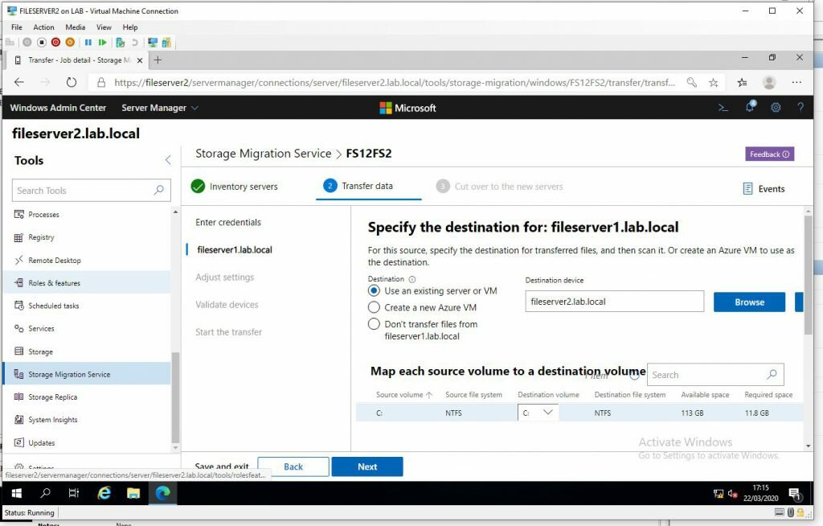823x526 pixels.
Task: Click the orange Save VM state icon
Action: click(x=70, y=43)
